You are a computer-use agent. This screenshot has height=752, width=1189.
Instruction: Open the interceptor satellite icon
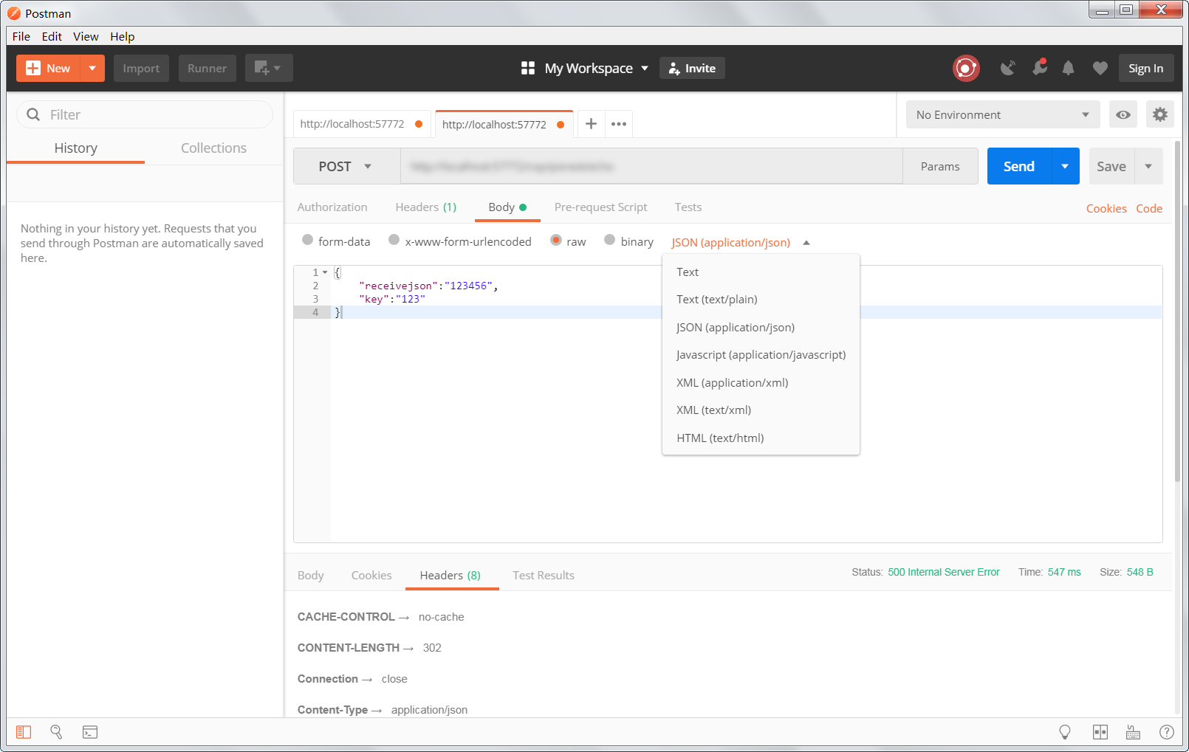(x=1007, y=68)
